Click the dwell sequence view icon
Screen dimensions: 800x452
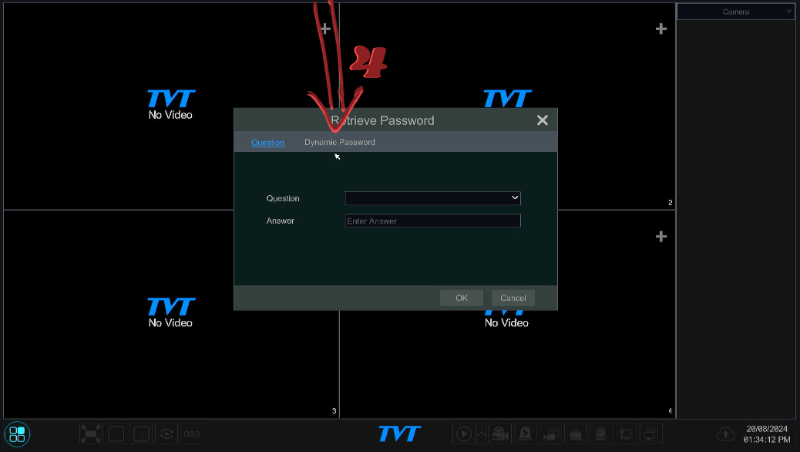pyautogui.click(x=166, y=434)
